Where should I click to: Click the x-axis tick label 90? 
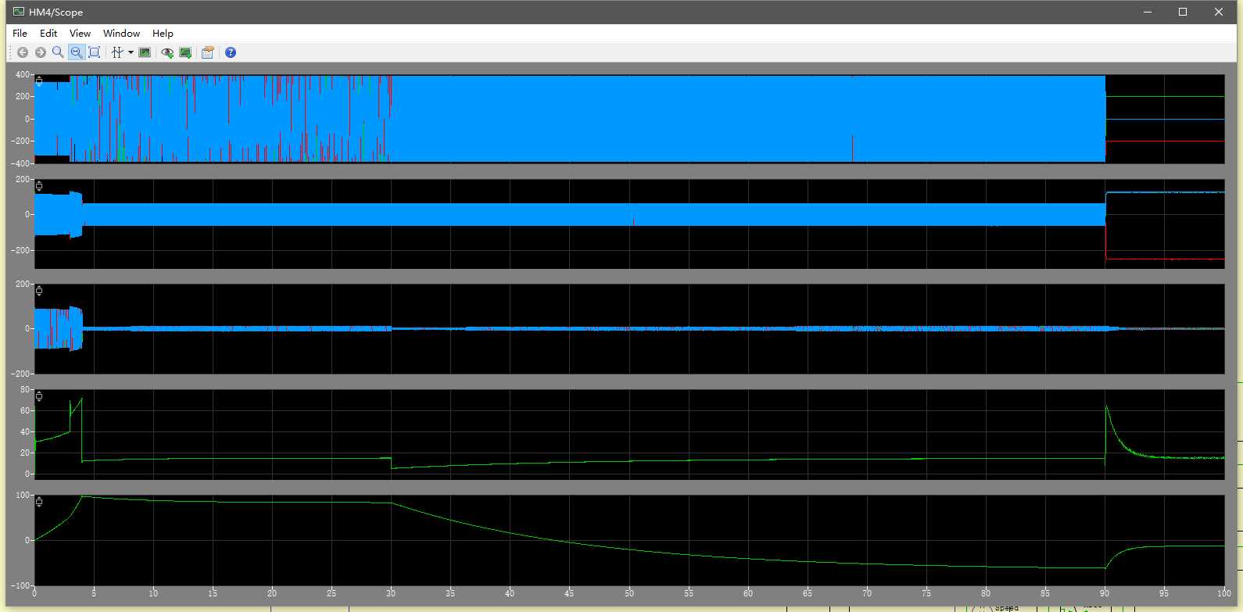pyautogui.click(x=1105, y=593)
